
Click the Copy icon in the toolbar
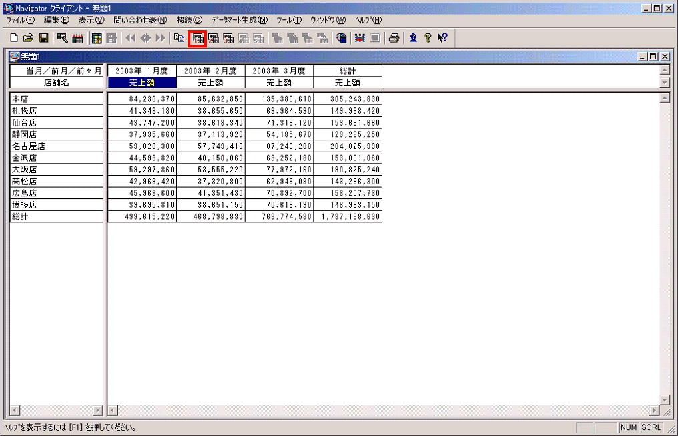point(179,38)
